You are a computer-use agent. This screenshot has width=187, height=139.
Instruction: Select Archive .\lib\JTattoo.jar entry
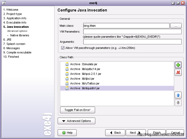coord(117,83)
